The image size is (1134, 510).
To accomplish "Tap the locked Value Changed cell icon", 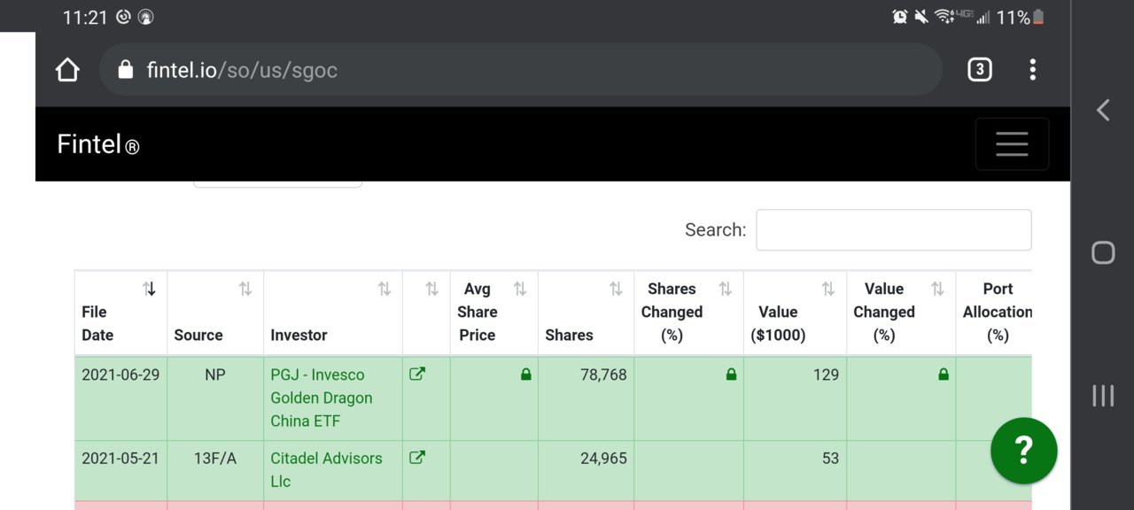I will click(x=943, y=375).
